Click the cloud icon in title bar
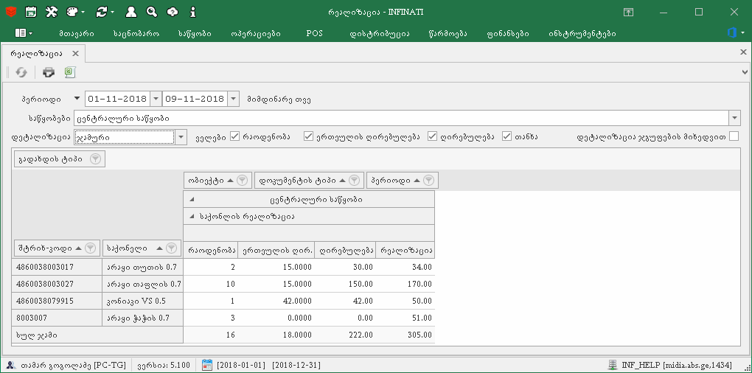752x373 pixels. pyautogui.click(x=173, y=12)
